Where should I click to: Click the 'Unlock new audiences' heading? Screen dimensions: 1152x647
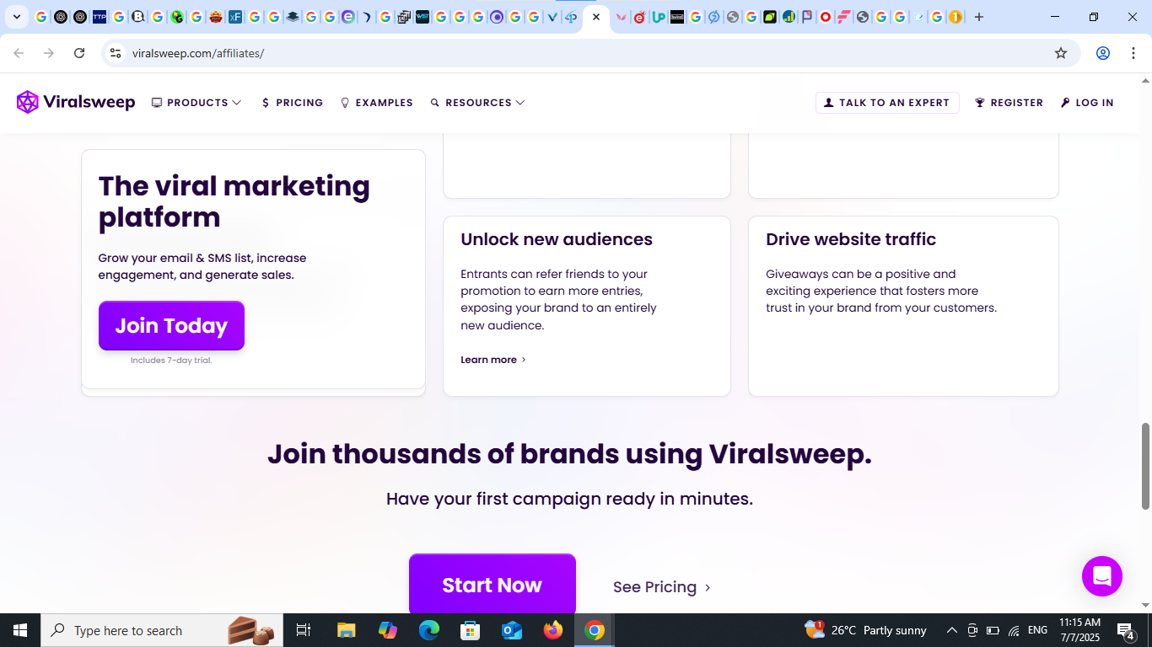pos(557,239)
